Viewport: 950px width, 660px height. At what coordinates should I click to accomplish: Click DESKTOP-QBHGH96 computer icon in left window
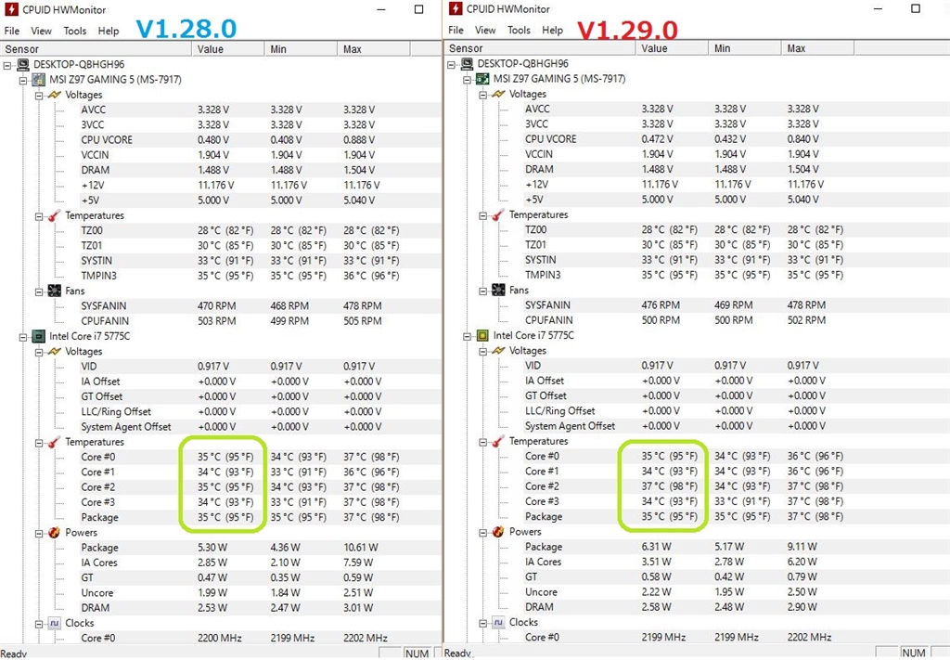(23, 64)
